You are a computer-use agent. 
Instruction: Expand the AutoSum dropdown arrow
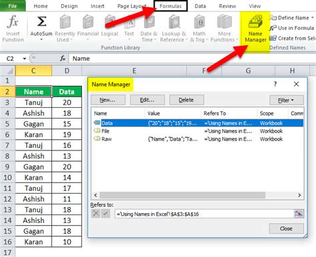pyautogui.click(x=41, y=40)
